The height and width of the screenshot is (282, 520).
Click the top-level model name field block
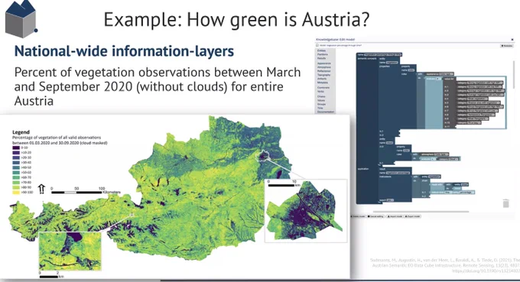(382, 55)
